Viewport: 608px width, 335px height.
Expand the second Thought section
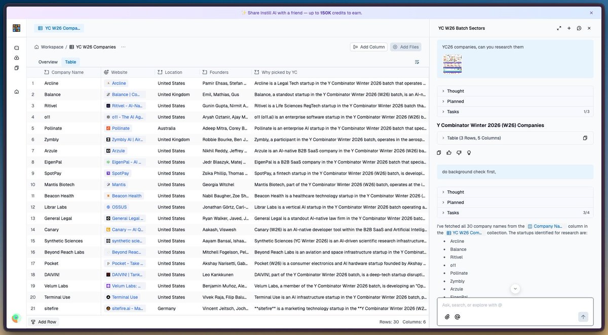pyautogui.click(x=515, y=192)
